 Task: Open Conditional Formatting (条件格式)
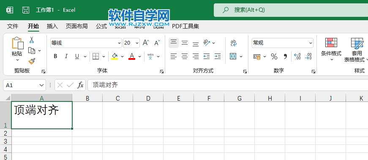click(331, 50)
